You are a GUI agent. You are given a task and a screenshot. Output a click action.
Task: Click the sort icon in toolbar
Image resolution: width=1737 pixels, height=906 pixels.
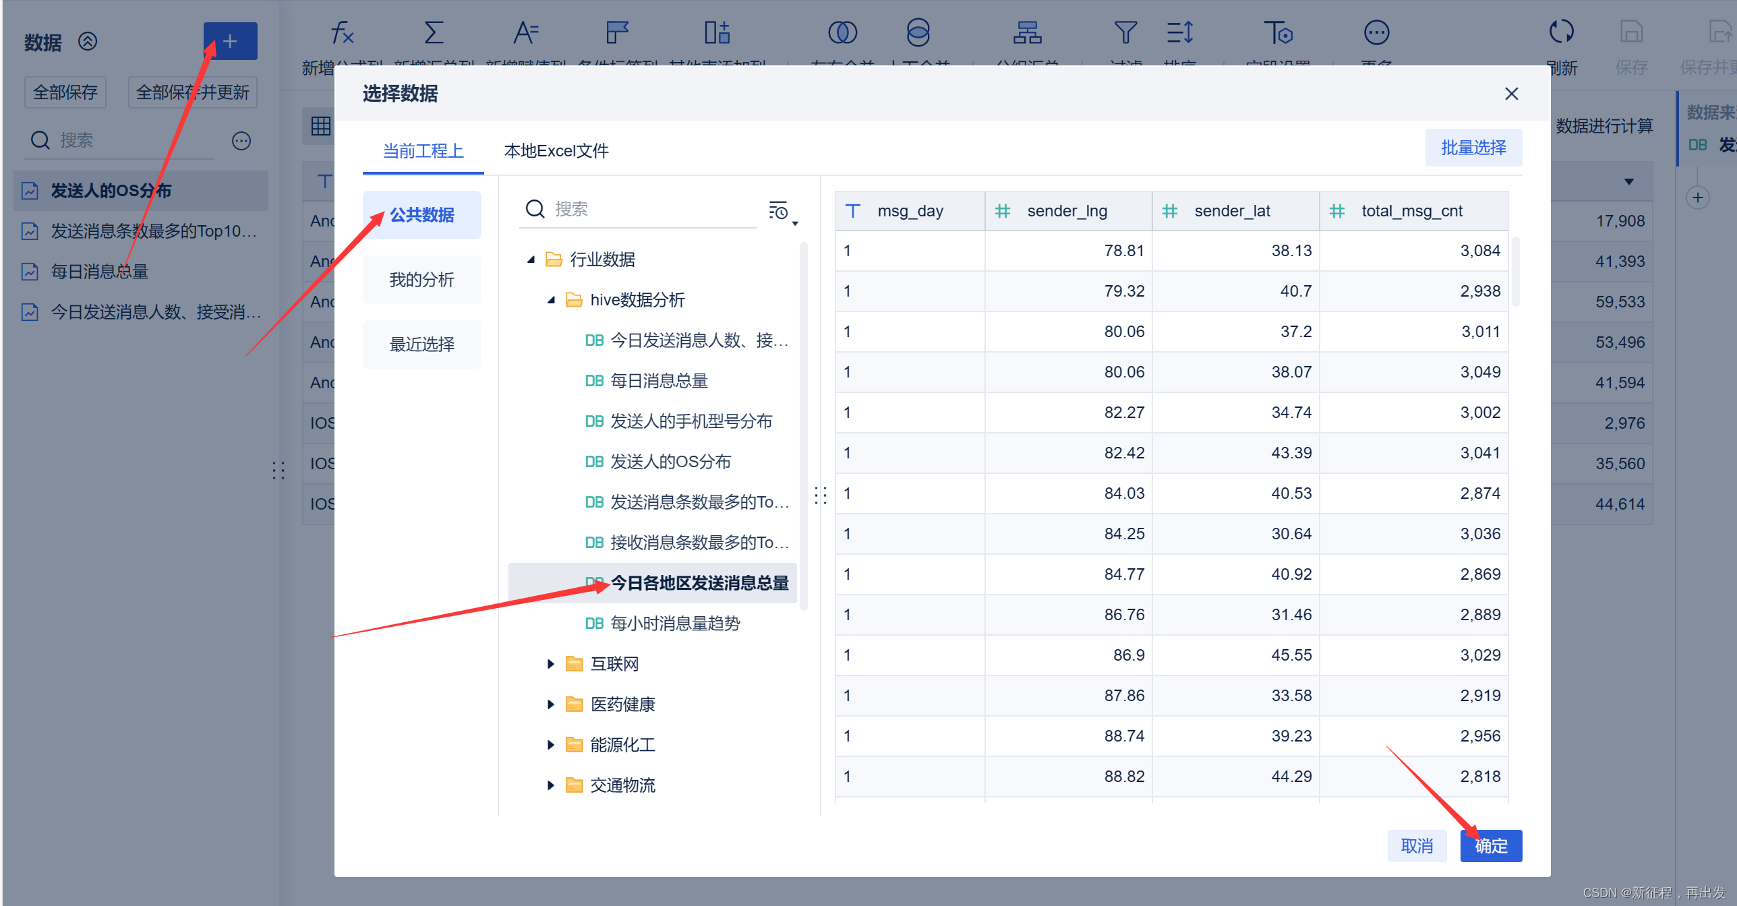tap(1179, 32)
